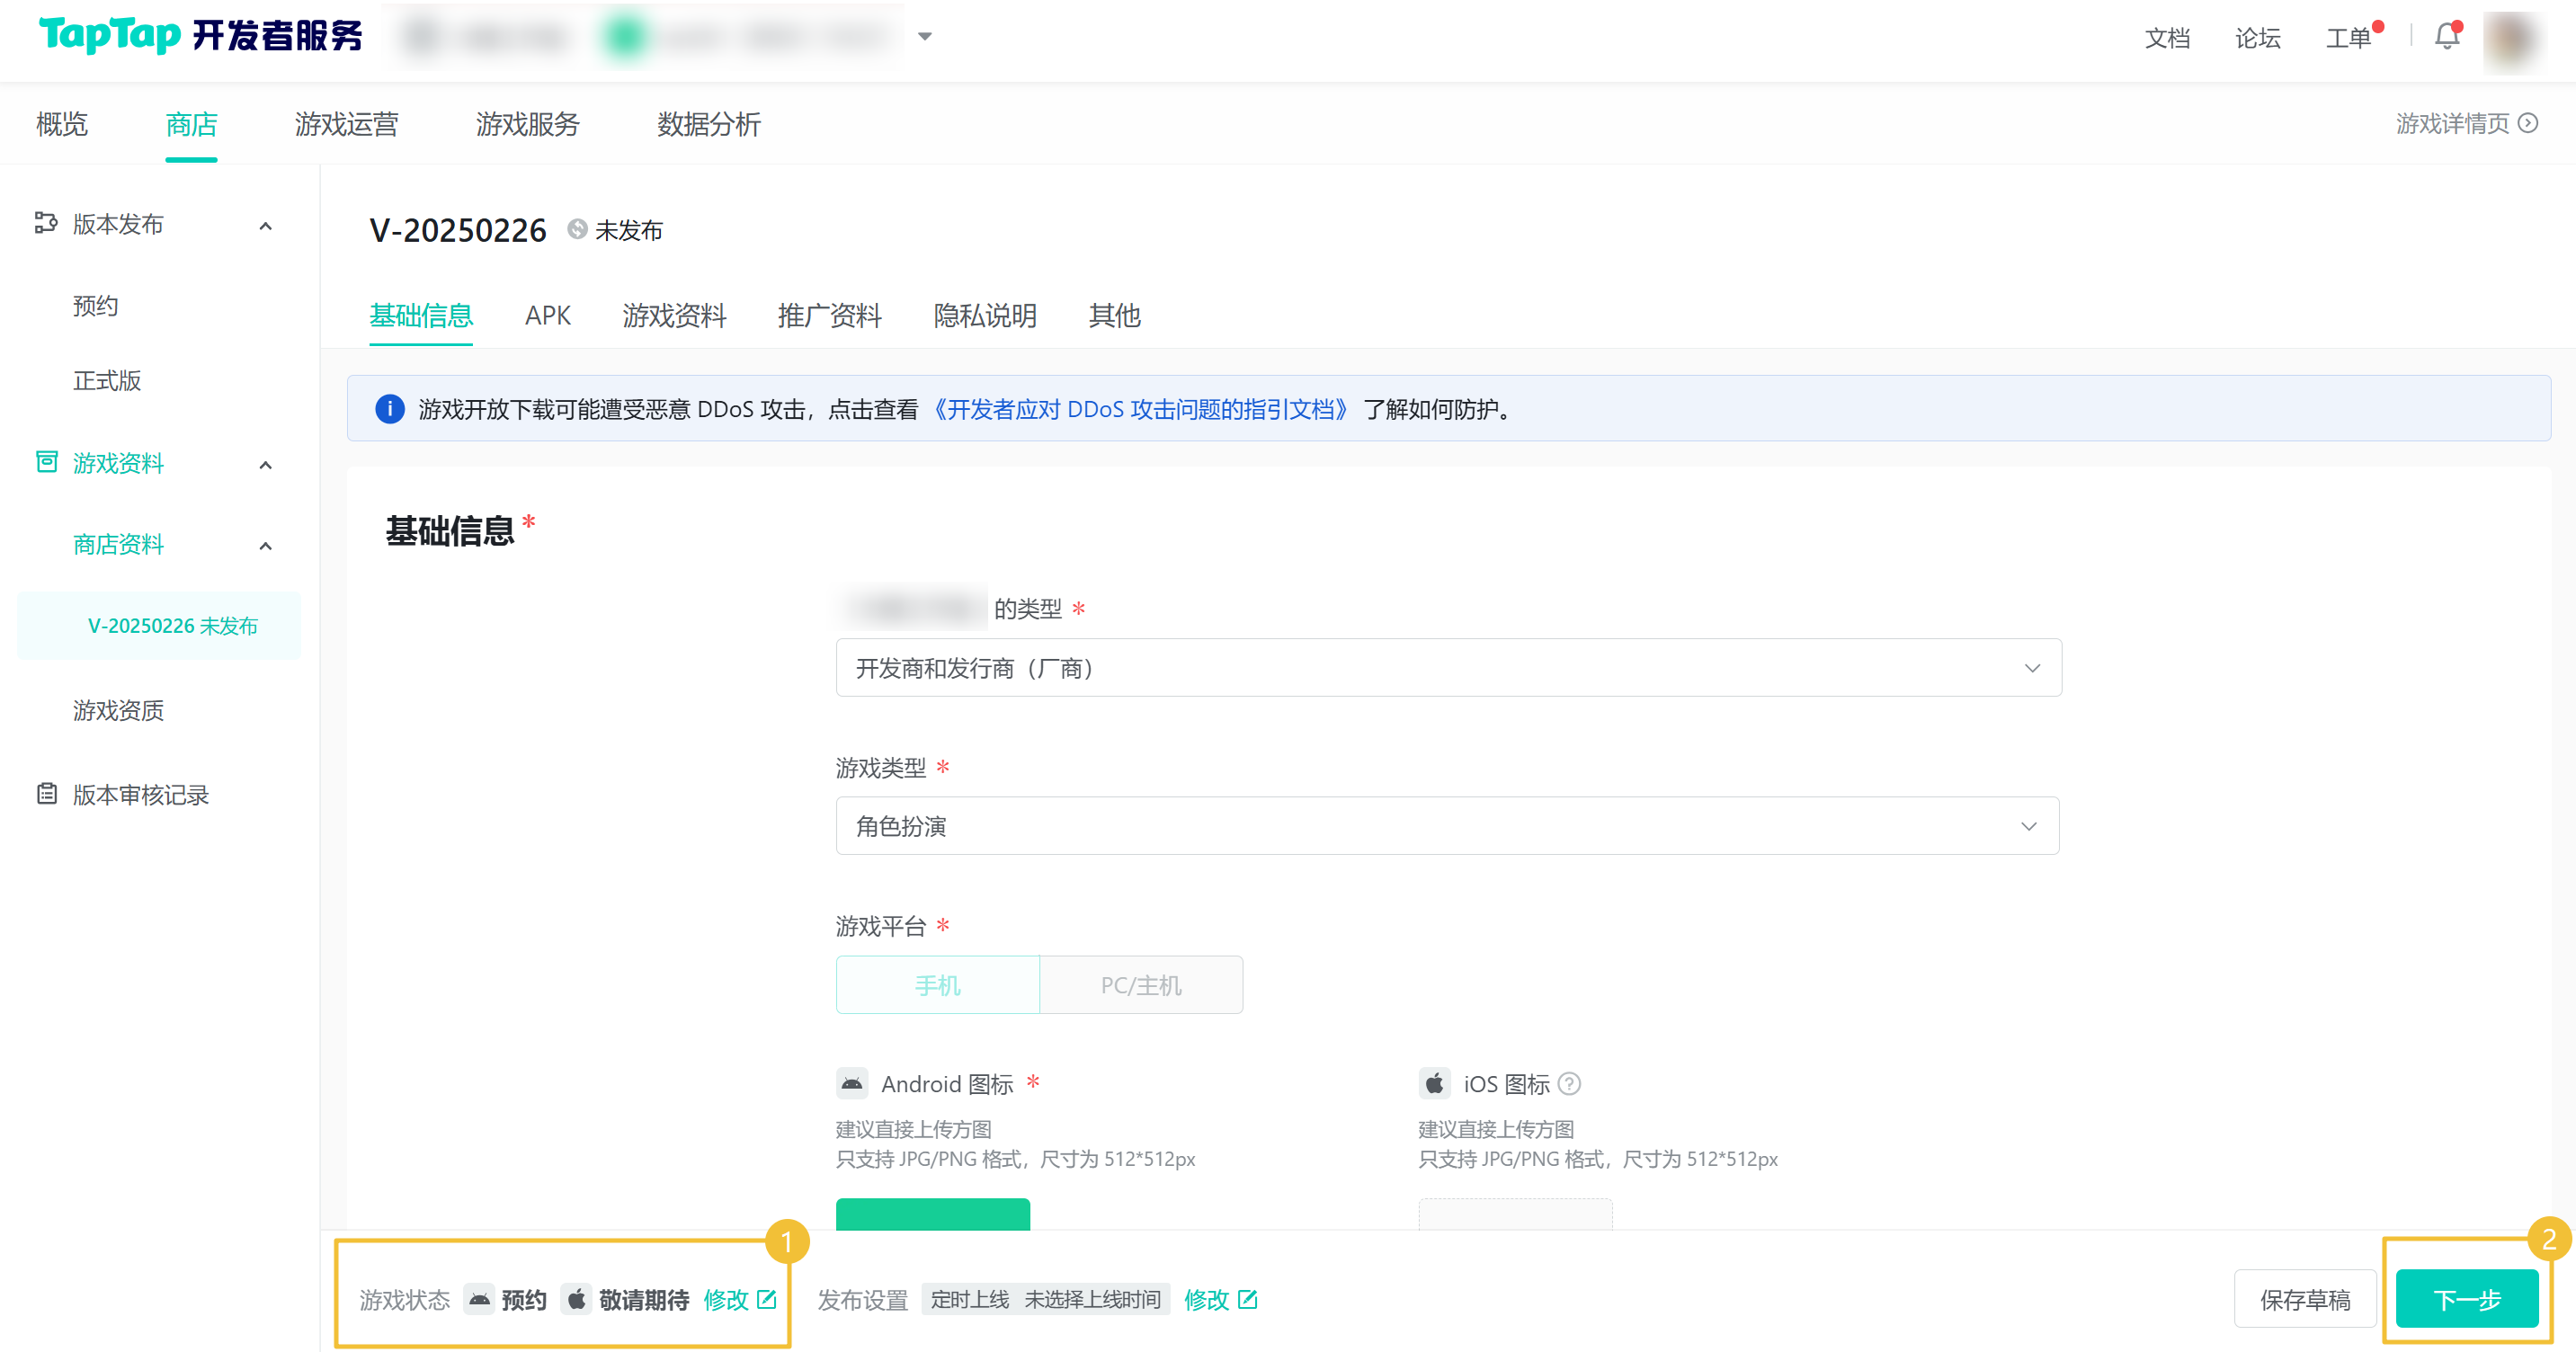Click the arrow icon beside 游戏详情页
The image size is (2576, 1352).
click(2528, 123)
